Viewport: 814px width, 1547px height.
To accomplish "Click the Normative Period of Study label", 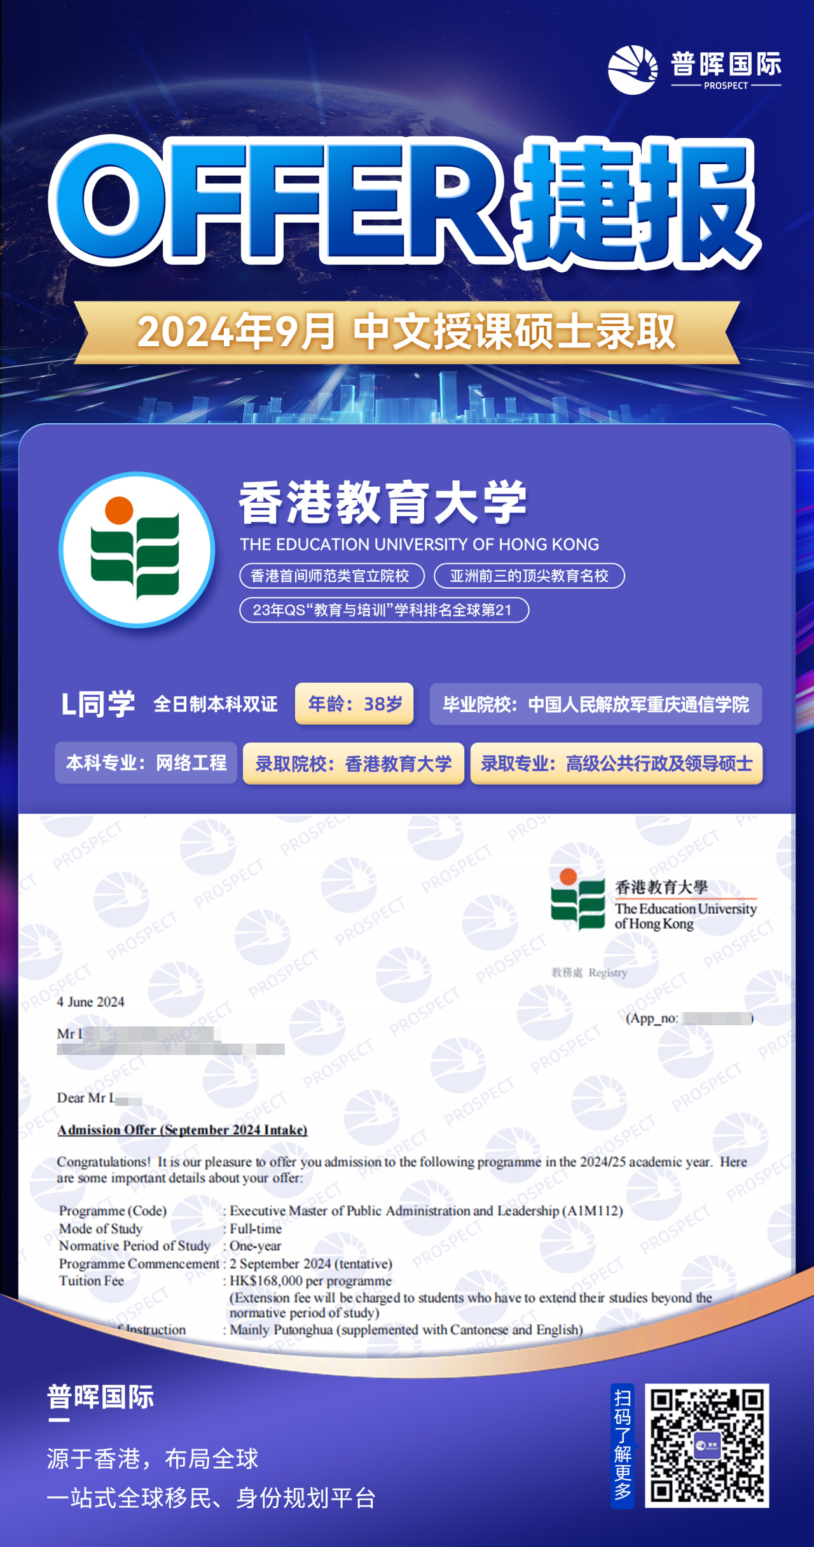I will [134, 1246].
